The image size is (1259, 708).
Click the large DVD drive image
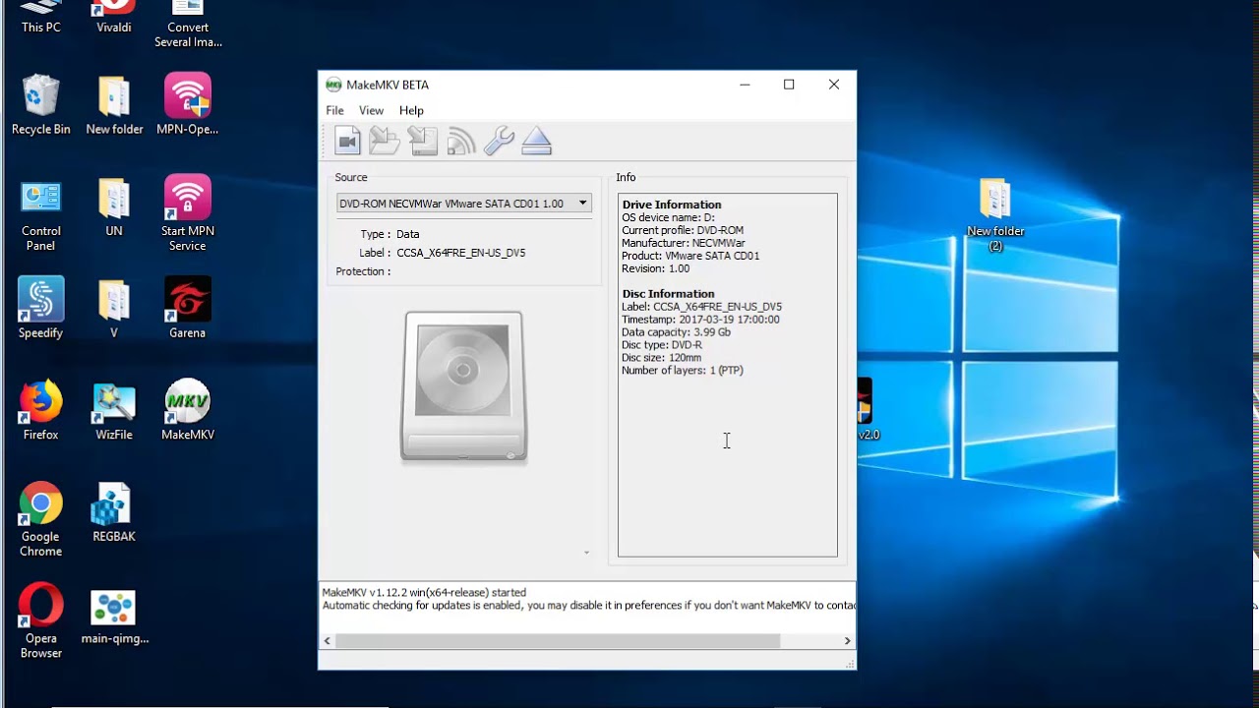click(463, 386)
